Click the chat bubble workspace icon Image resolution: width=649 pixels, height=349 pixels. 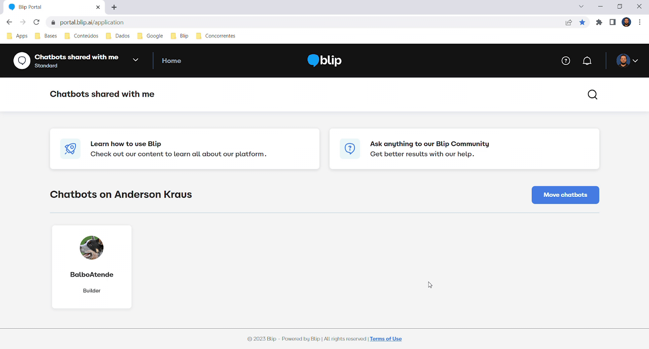[x=22, y=61]
